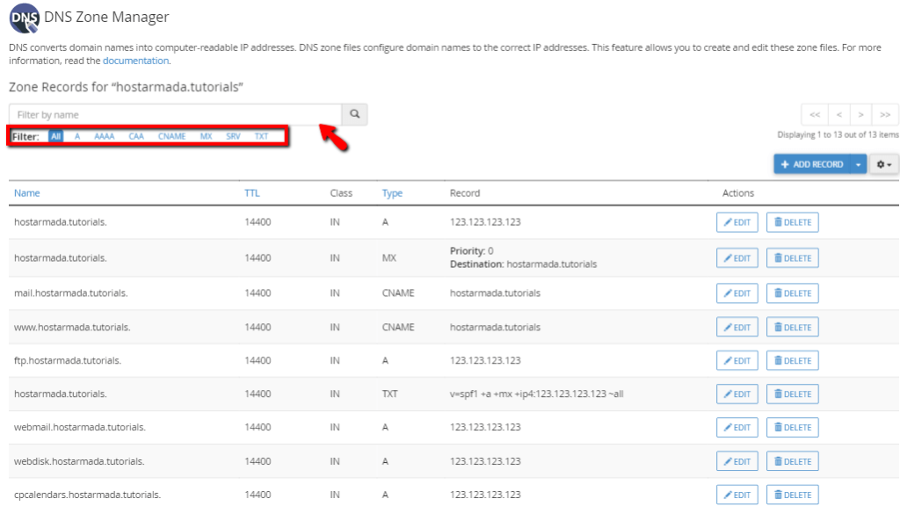Click the DNS Zone Manager logo icon

[x=24, y=18]
